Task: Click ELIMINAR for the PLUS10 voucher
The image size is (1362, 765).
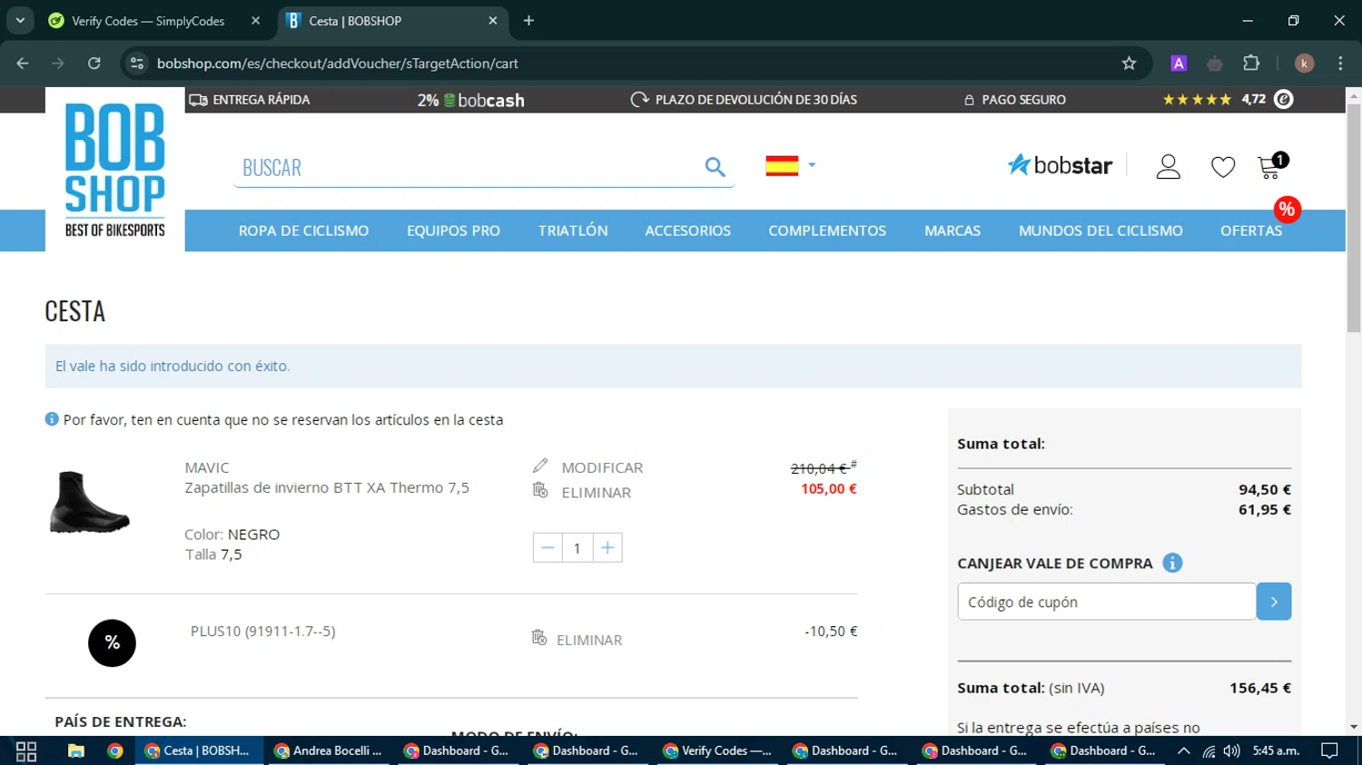Action: point(577,639)
